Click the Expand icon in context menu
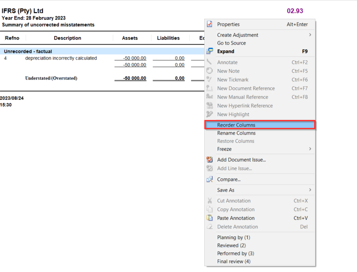 pos(210,52)
